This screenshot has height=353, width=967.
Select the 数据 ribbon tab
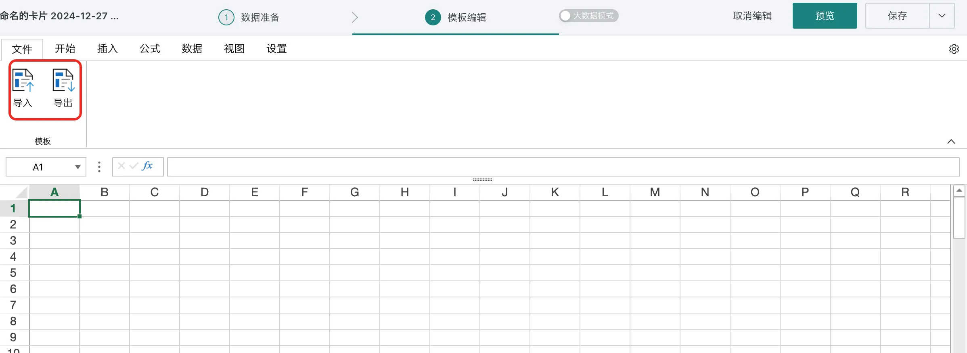click(x=192, y=49)
